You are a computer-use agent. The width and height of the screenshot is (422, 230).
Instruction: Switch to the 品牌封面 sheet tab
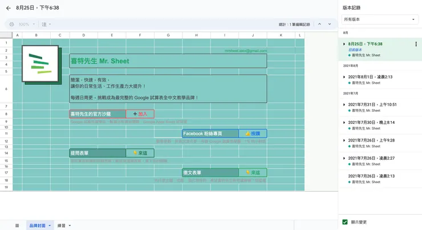37,225
